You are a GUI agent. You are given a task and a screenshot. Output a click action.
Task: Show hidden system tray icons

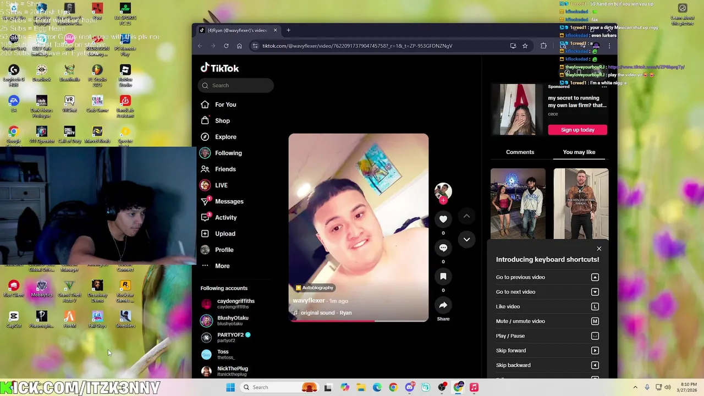tap(635, 387)
